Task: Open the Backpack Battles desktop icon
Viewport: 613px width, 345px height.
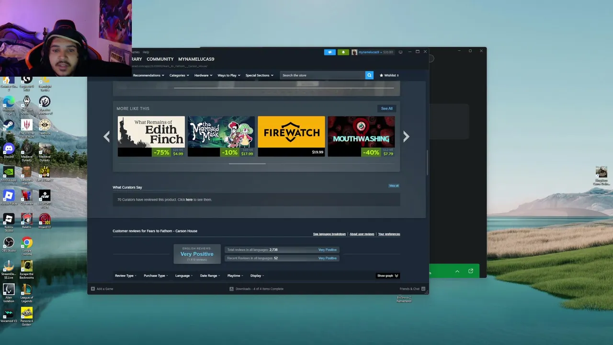Action: pos(27,176)
